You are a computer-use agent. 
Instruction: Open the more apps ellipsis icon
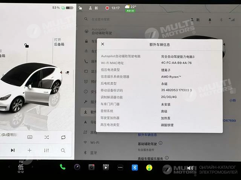(120, 168)
